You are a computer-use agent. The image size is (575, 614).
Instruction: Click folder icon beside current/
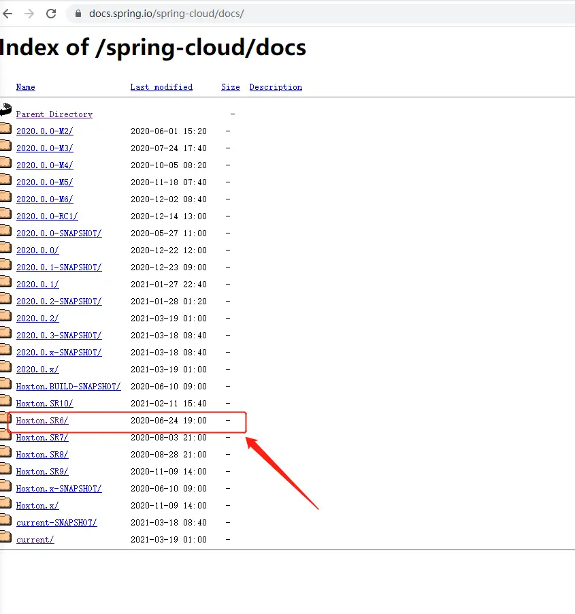point(5,537)
